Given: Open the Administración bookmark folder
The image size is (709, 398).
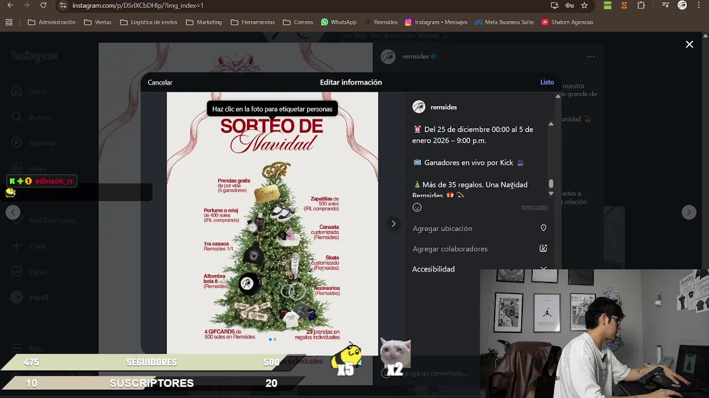Looking at the screenshot, I should [x=52, y=22].
